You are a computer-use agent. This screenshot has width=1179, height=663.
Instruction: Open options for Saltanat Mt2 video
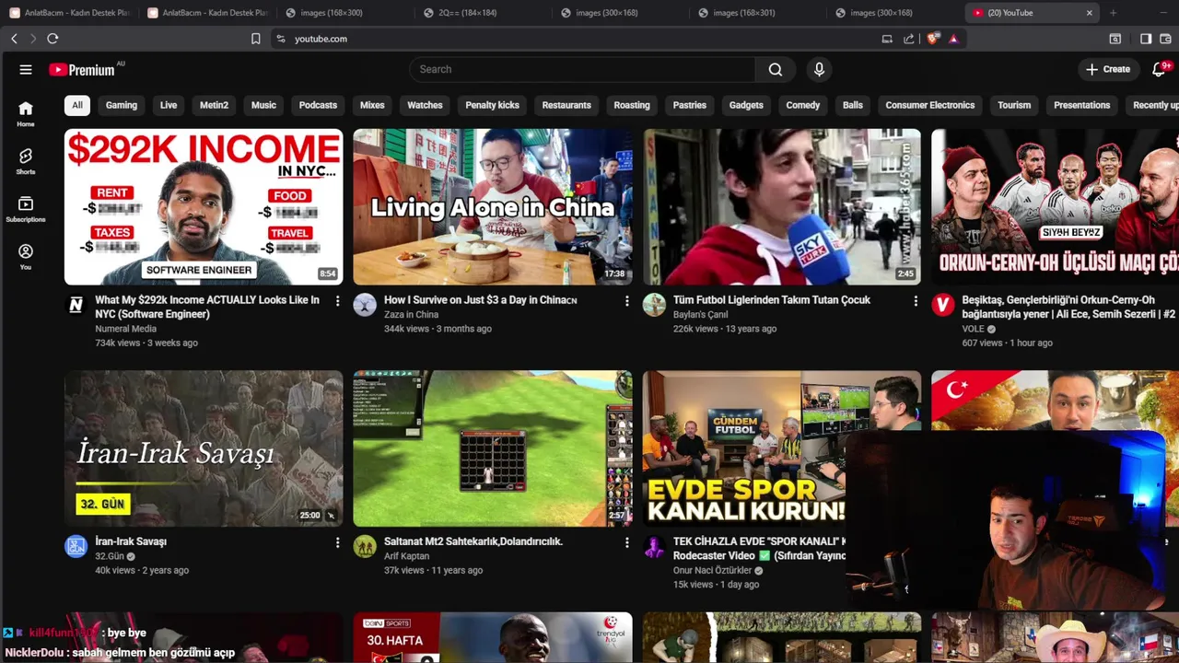626,543
